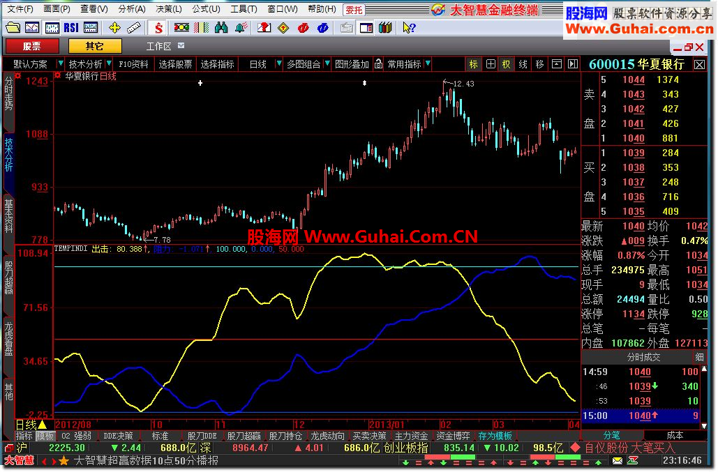The image size is (718, 472).
Task: Select the red circular phi icon
Action: [303, 28]
